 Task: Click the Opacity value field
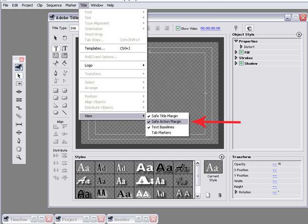click(x=274, y=164)
